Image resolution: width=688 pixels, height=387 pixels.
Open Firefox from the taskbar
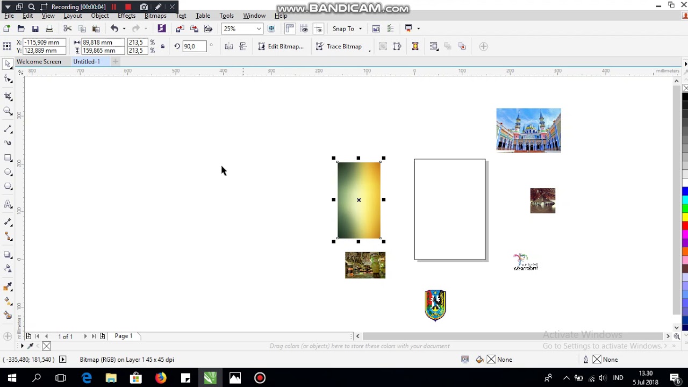pyautogui.click(x=160, y=378)
